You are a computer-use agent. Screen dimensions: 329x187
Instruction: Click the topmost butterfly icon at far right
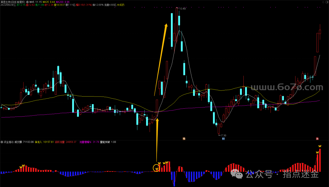tap(320, 146)
